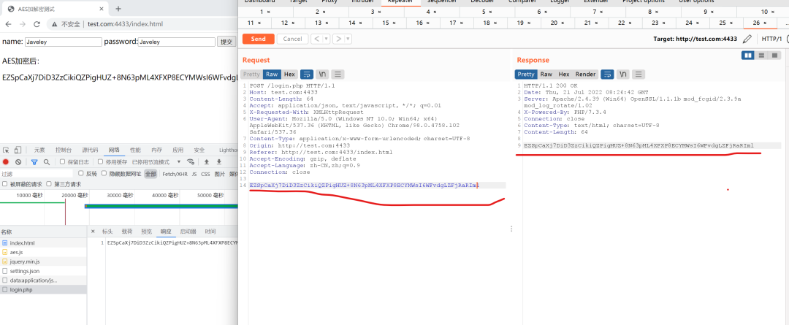
Task: Open the history forward dropdown arrow in Repeater
Action: click(348, 39)
